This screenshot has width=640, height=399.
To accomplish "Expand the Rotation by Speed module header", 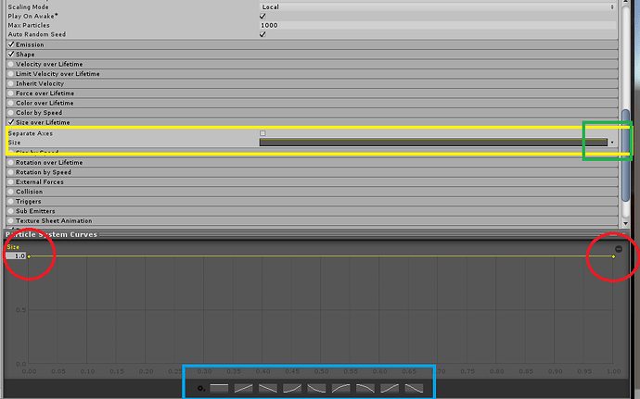I will [x=313, y=172].
